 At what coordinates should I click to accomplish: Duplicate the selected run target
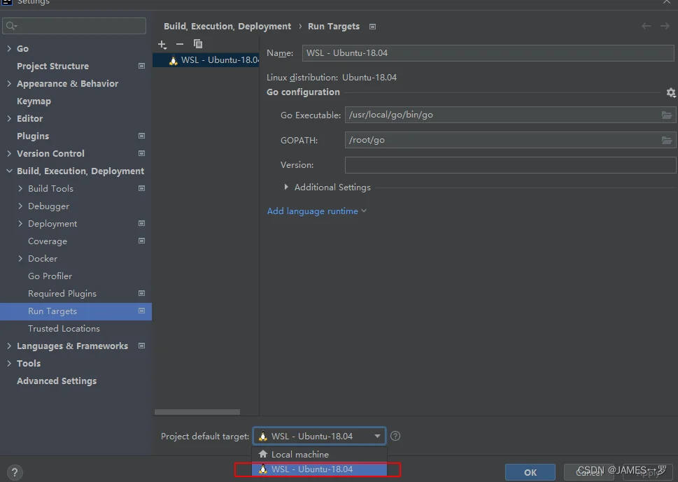coord(198,43)
